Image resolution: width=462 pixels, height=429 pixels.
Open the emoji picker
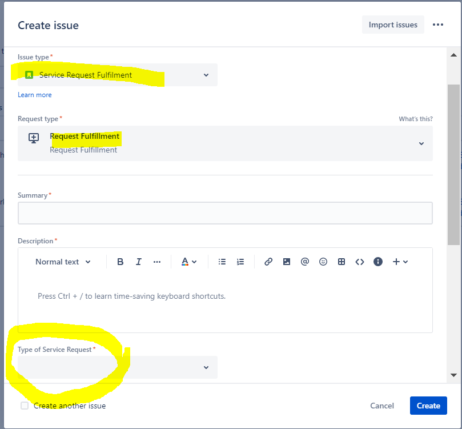tap(323, 262)
